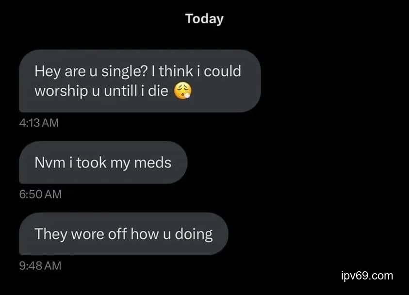Click the 4:13 AM timestamp
409x295 pixels.
coord(39,123)
